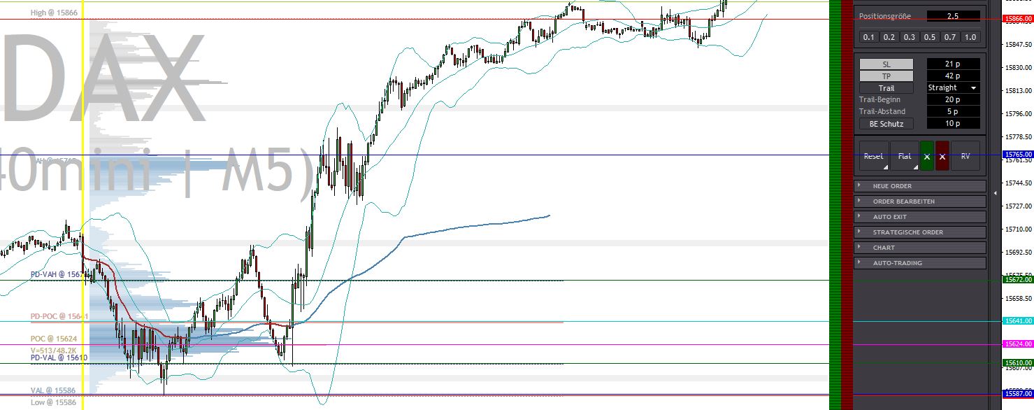
Task: Click the RV reverse-position icon
Action: click(965, 156)
